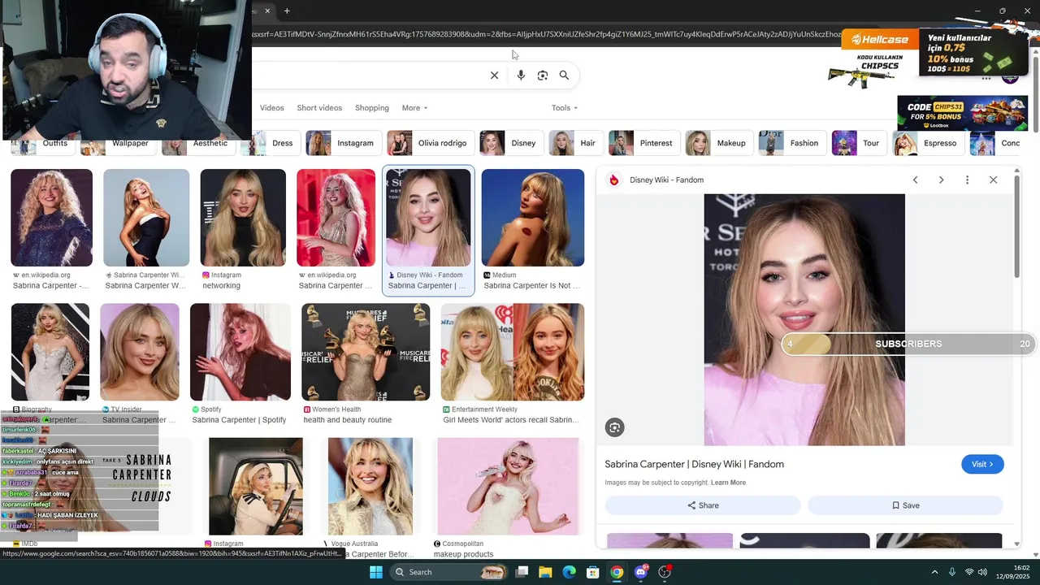Viewport: 1040px width, 585px height.
Task: Select the Disney filter chip
Action: [510, 143]
